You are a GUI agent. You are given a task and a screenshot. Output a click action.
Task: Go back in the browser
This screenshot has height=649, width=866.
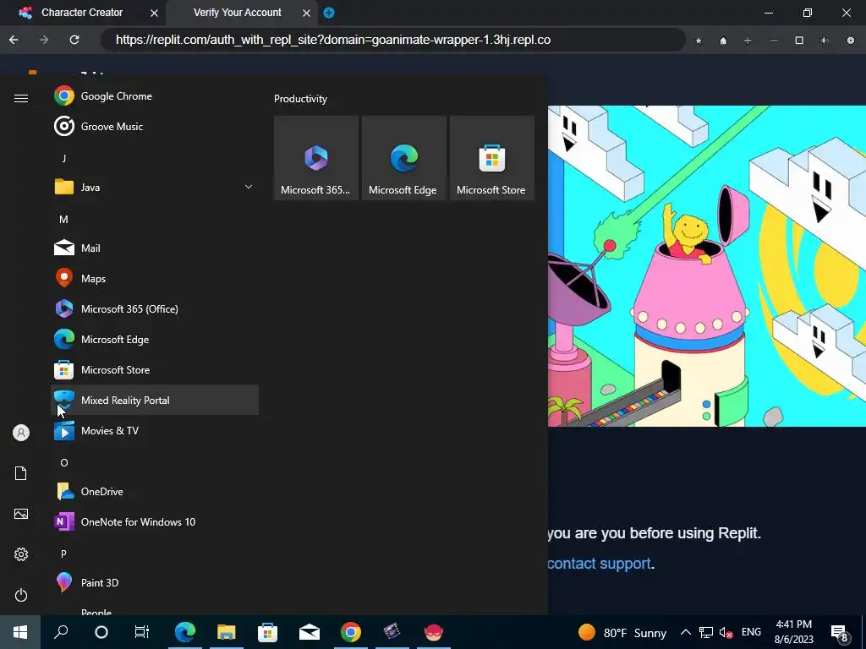tap(14, 40)
